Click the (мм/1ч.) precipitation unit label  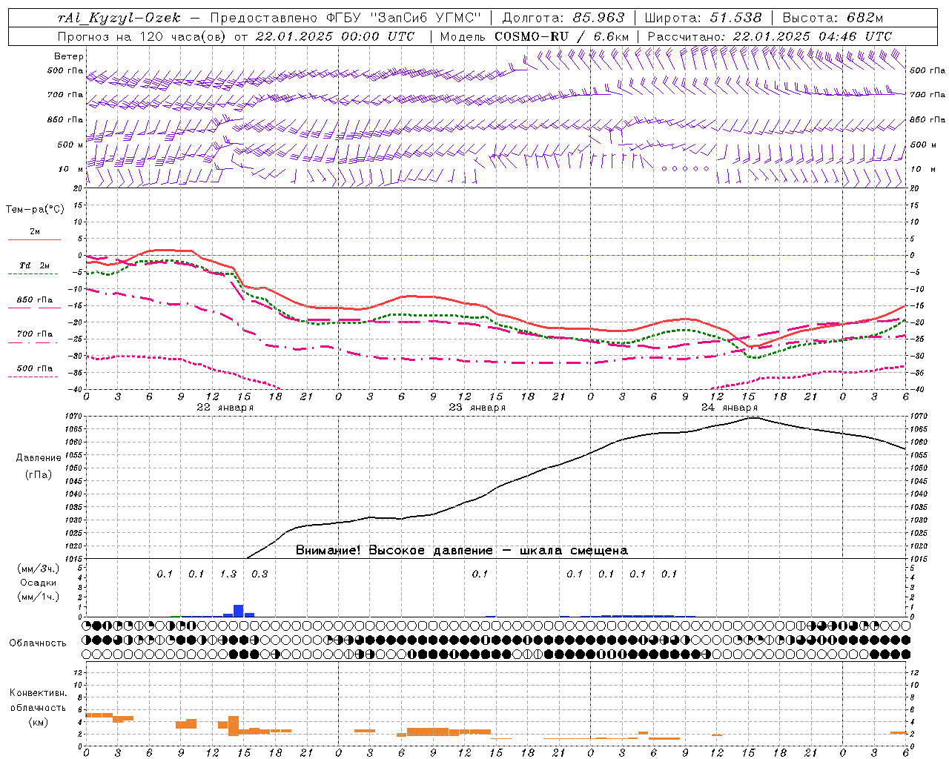(39, 597)
